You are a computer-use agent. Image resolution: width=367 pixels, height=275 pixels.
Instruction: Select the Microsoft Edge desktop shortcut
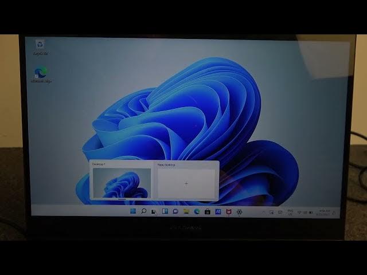41,75
